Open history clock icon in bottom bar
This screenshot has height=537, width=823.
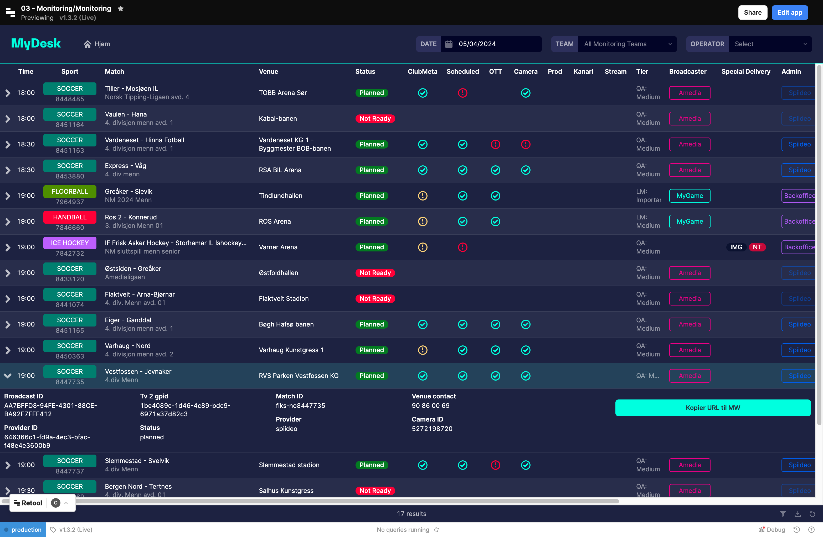point(797,530)
